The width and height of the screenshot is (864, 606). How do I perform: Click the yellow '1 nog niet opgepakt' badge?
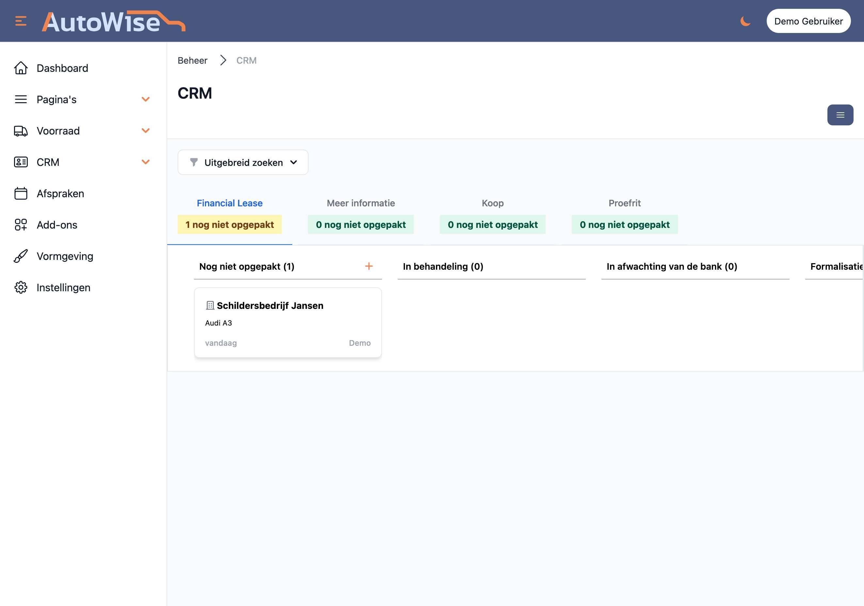click(x=230, y=224)
